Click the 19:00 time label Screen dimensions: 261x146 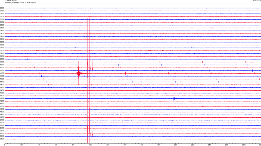click(2, 115)
